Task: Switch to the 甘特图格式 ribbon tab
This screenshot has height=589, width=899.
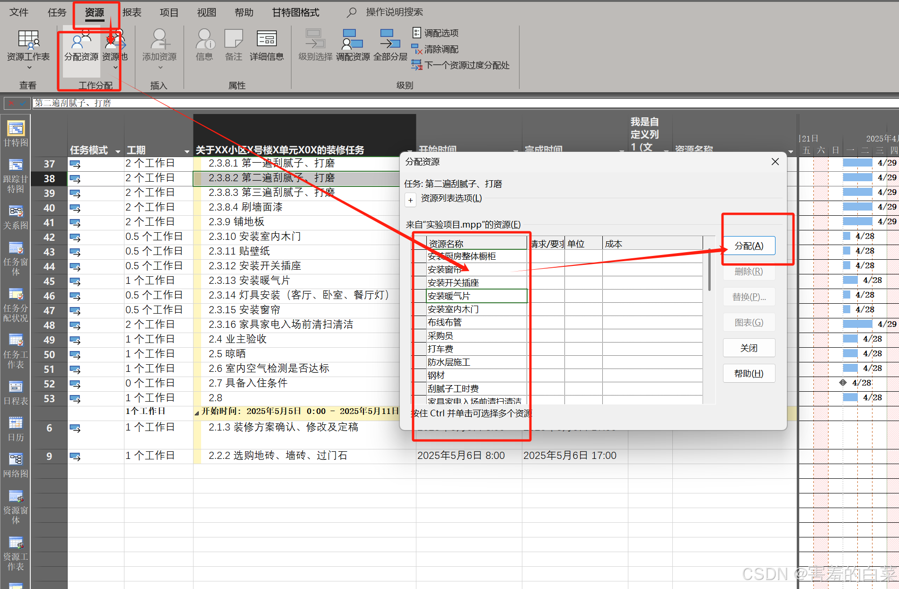Action: click(x=296, y=12)
